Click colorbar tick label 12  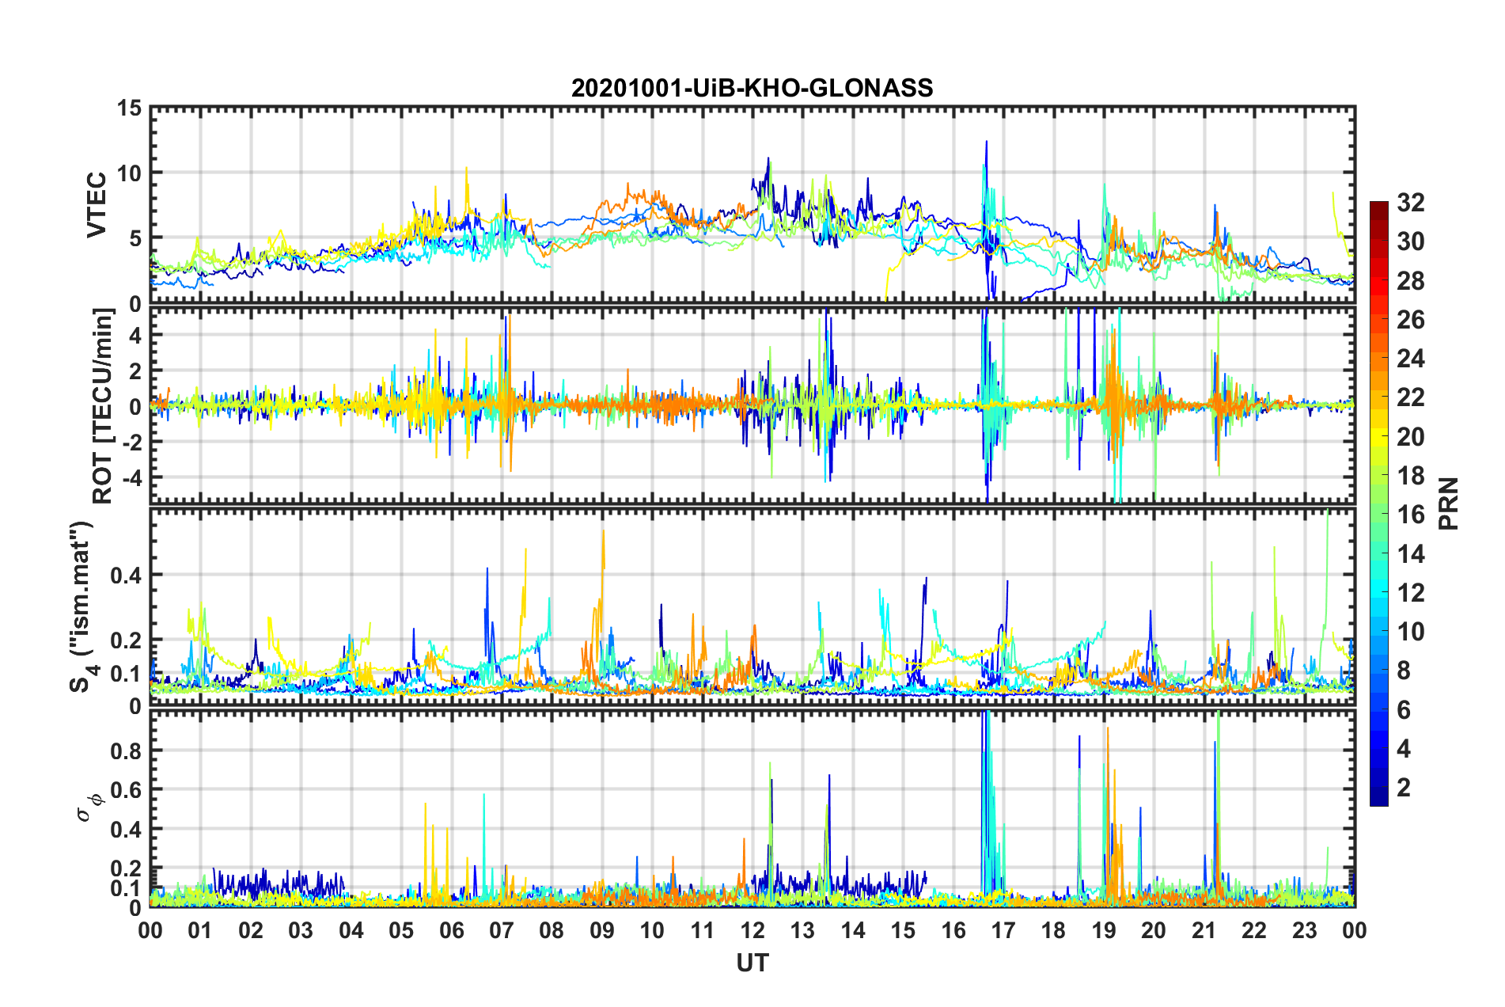[x=1410, y=593]
